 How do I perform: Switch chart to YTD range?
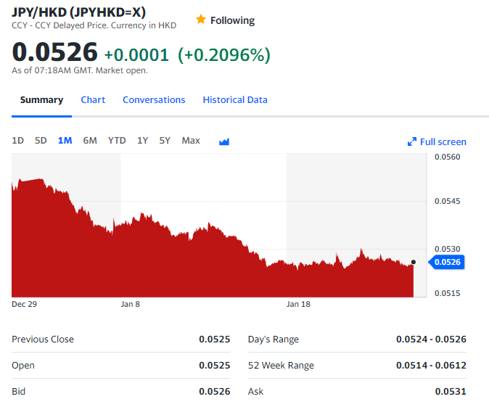117,141
